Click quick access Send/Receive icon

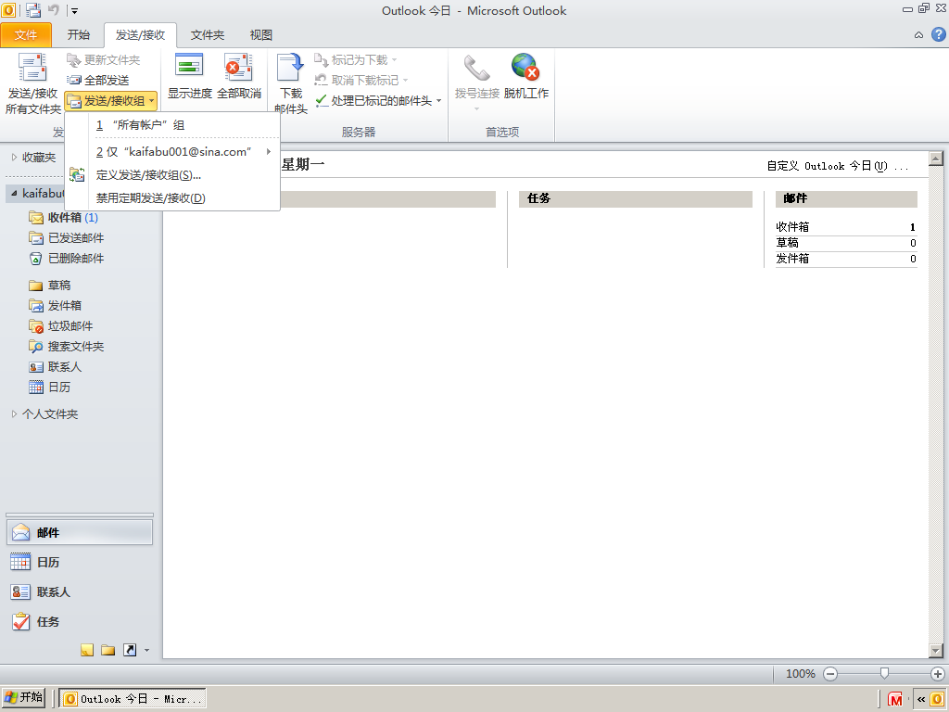pyautogui.click(x=34, y=10)
